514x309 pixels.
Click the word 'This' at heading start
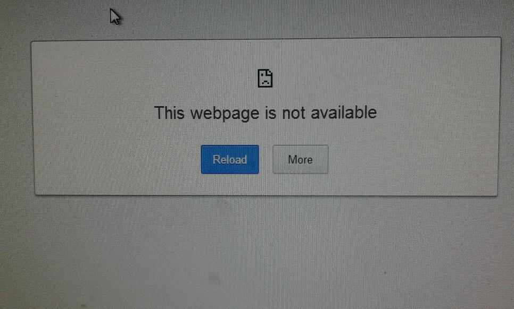point(169,113)
